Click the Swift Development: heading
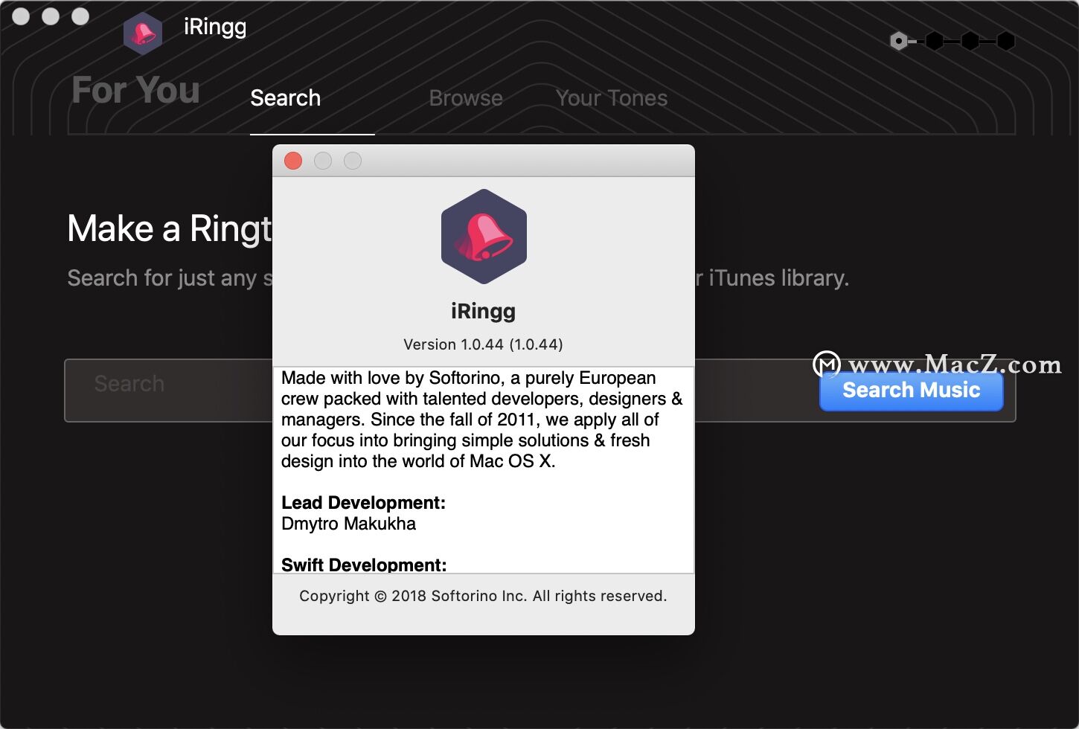Image resolution: width=1079 pixels, height=729 pixels. pyautogui.click(x=364, y=565)
